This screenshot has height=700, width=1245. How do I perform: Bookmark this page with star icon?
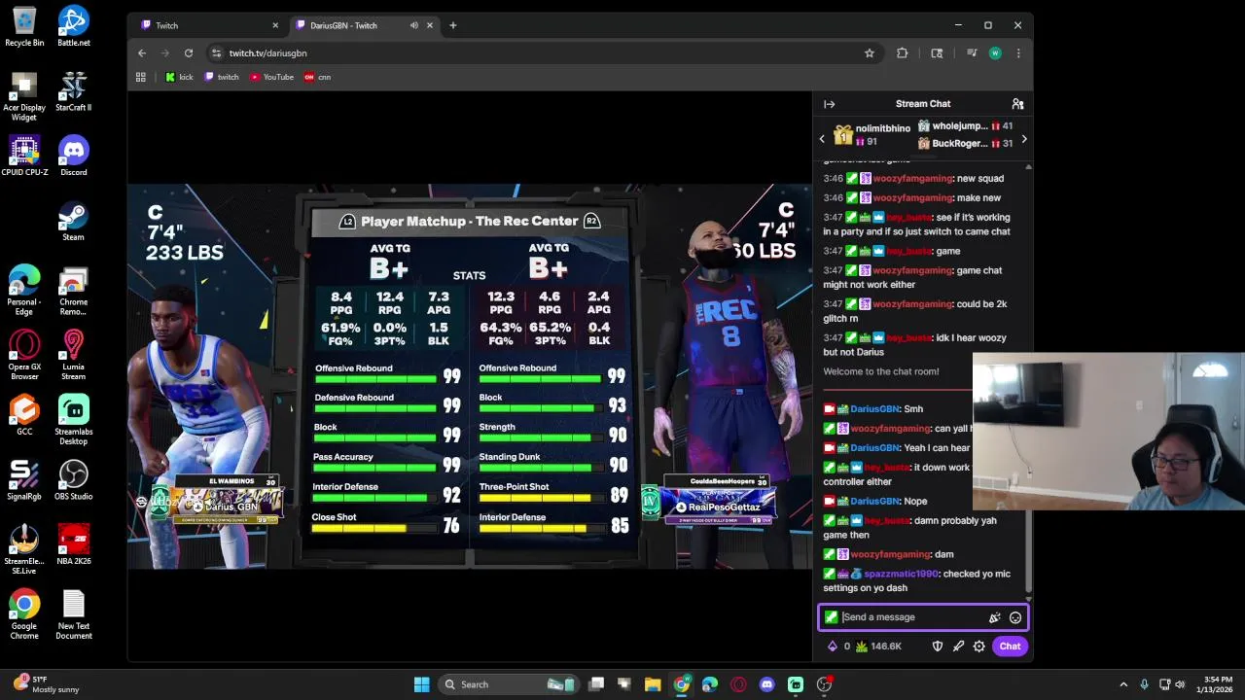tap(870, 53)
